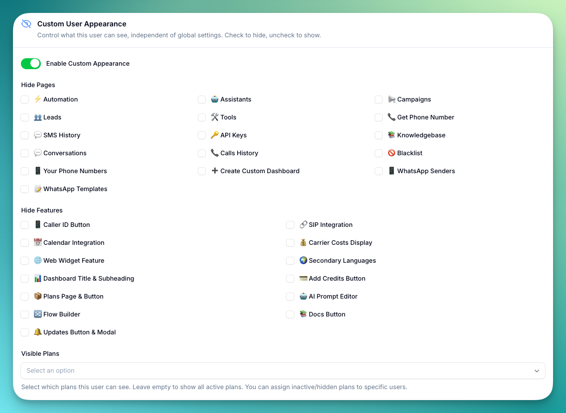Check the Campaigns hide checkbox
Image resolution: width=566 pixels, height=413 pixels.
(379, 100)
